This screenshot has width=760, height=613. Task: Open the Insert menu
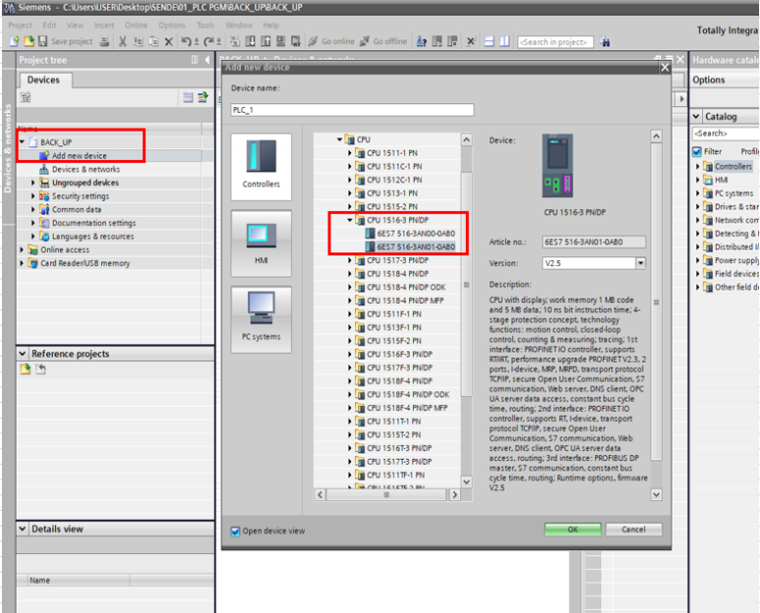(104, 26)
